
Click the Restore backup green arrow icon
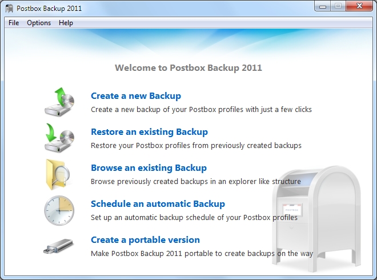[x=59, y=138]
